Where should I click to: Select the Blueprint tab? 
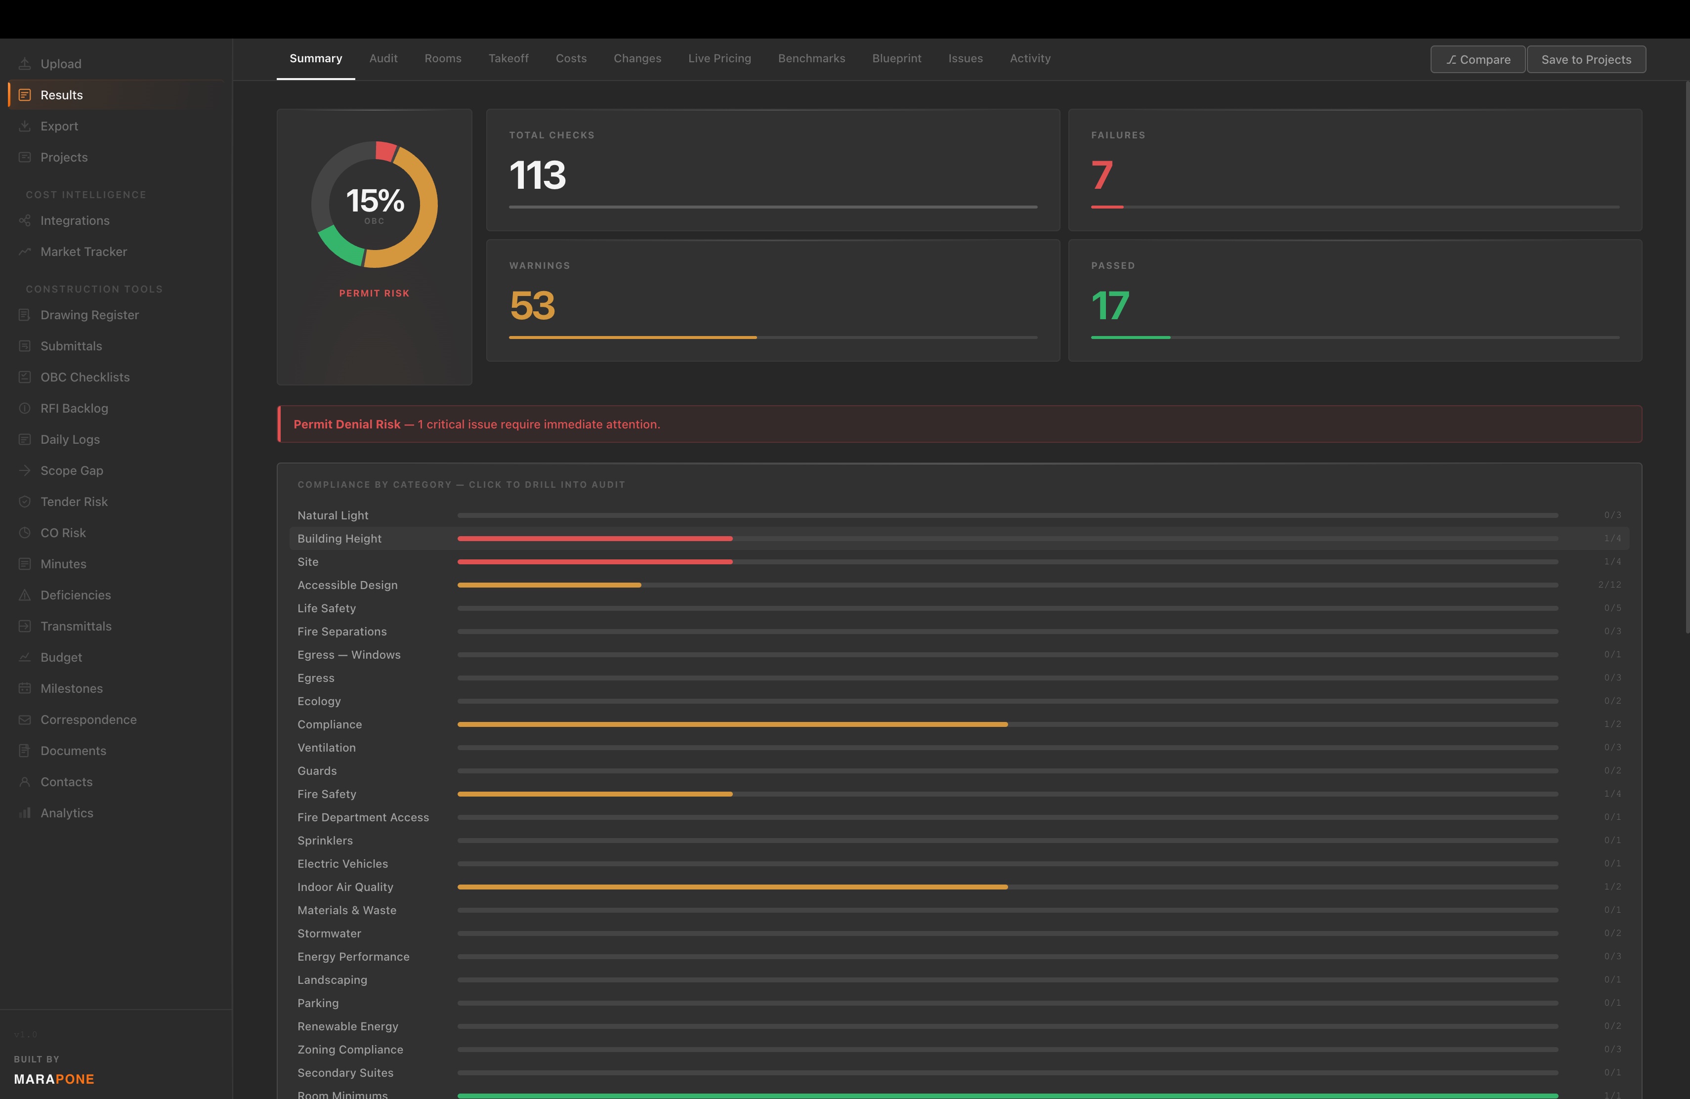click(x=897, y=58)
